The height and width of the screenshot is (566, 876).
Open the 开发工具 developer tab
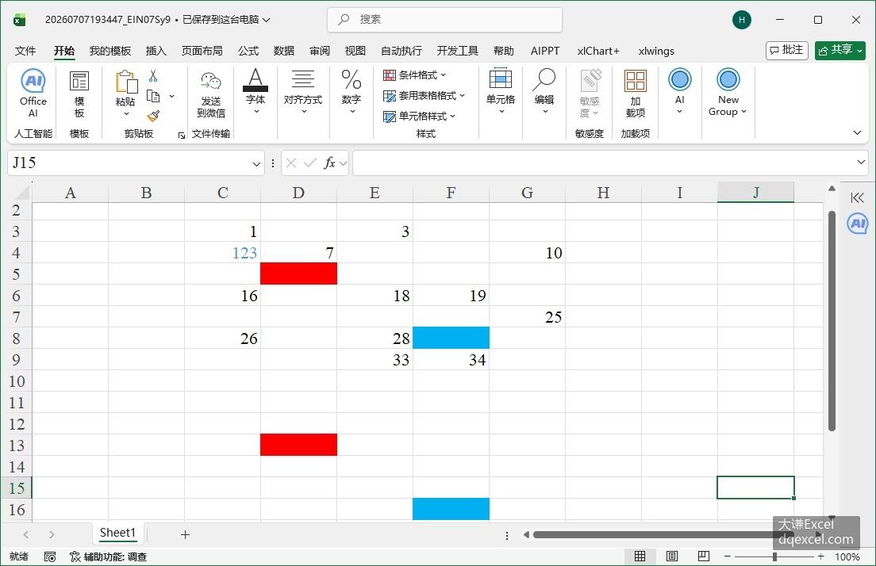click(x=458, y=51)
